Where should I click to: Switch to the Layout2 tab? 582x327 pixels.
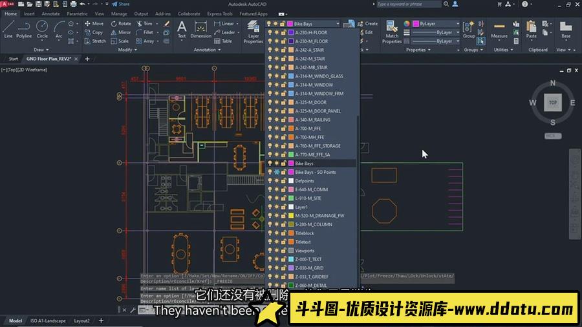81,321
